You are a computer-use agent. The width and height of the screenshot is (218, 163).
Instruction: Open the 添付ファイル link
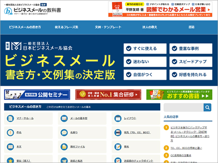[x=78, y=147]
